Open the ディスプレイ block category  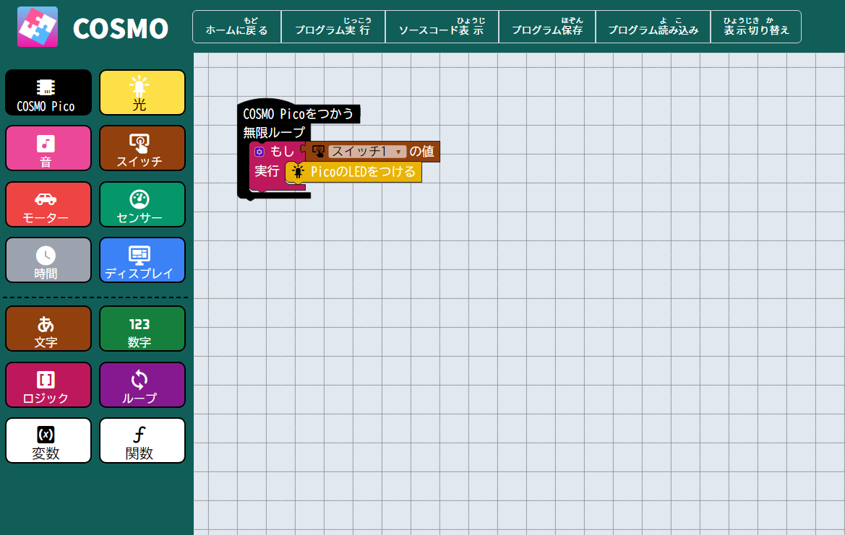[x=142, y=260]
